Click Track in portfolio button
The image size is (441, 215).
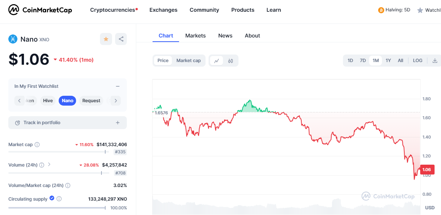point(67,123)
